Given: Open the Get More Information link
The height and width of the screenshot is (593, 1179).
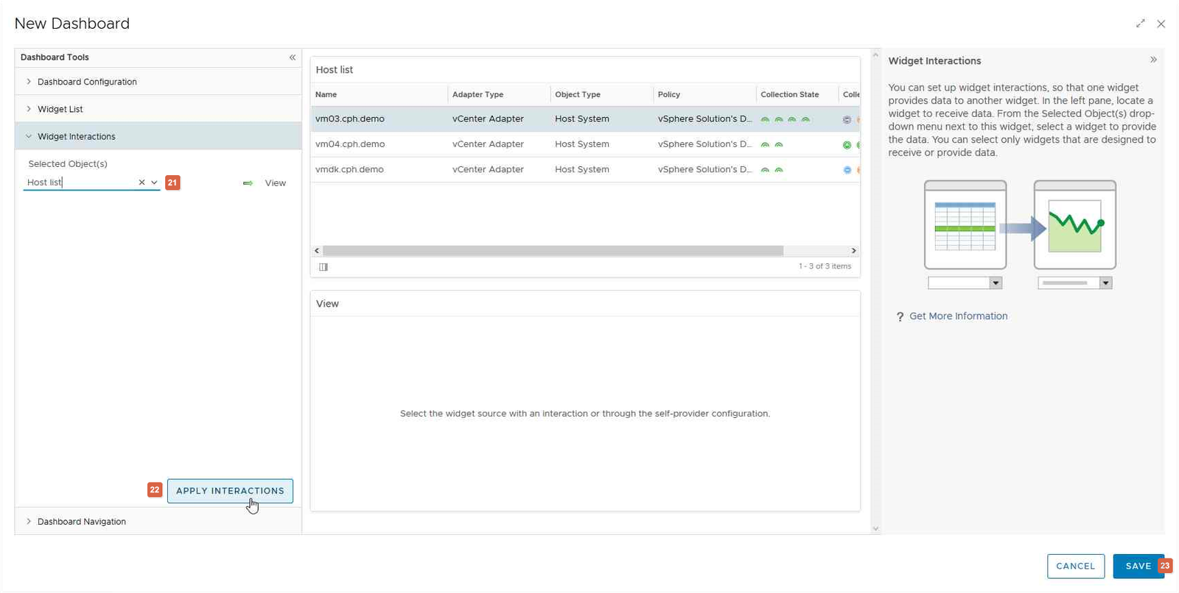Looking at the screenshot, I should coord(958,316).
